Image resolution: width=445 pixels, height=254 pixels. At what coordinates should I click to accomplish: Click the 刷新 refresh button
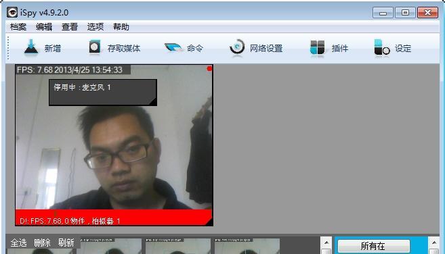[66, 243]
